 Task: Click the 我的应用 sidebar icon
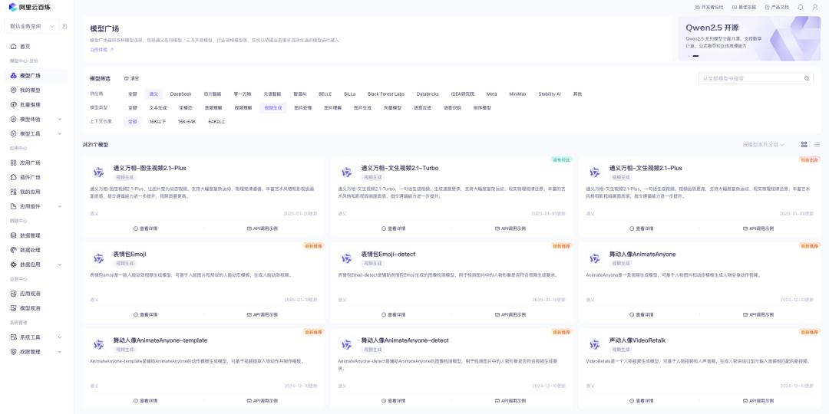click(14, 192)
